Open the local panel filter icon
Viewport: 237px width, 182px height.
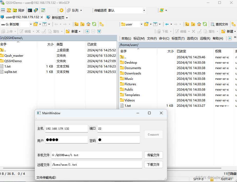point(44,24)
